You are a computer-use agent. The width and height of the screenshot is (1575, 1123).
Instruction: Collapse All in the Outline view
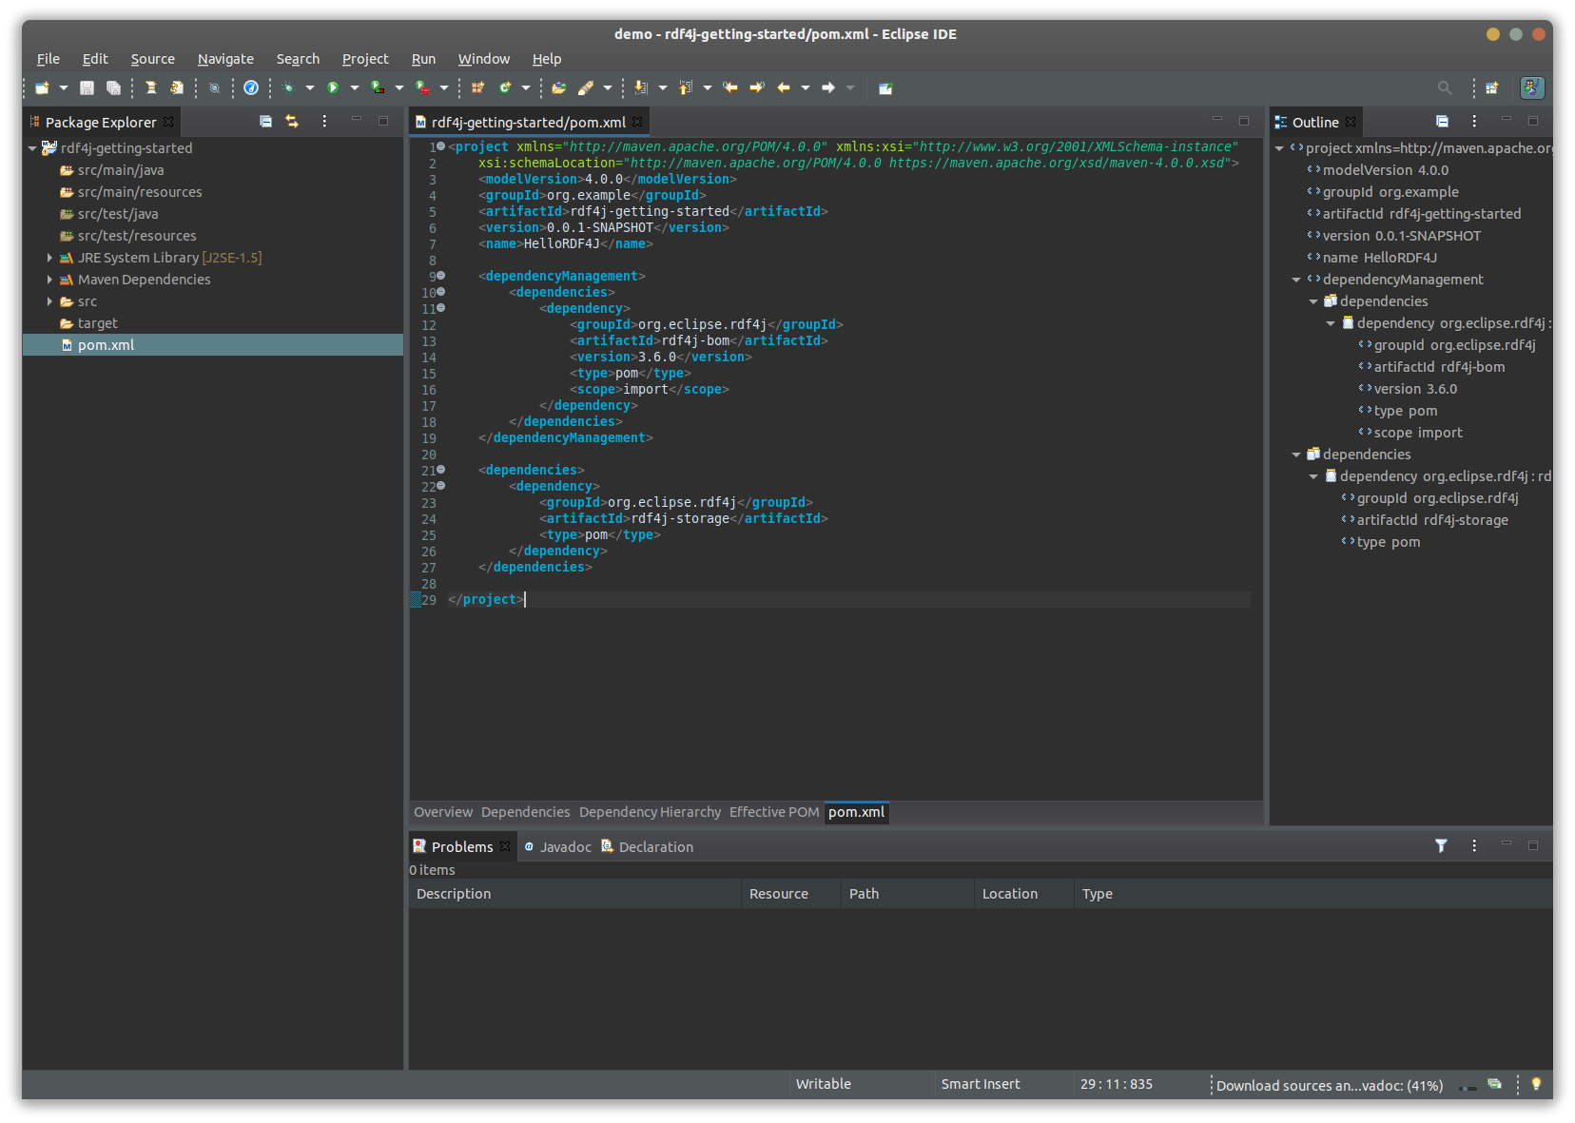point(1442,121)
